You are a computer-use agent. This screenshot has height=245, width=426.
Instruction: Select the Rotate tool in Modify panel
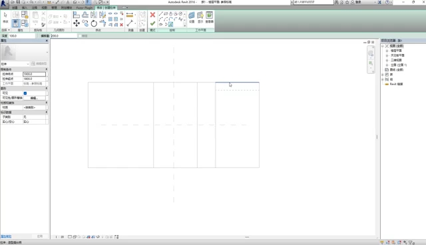coord(94,23)
